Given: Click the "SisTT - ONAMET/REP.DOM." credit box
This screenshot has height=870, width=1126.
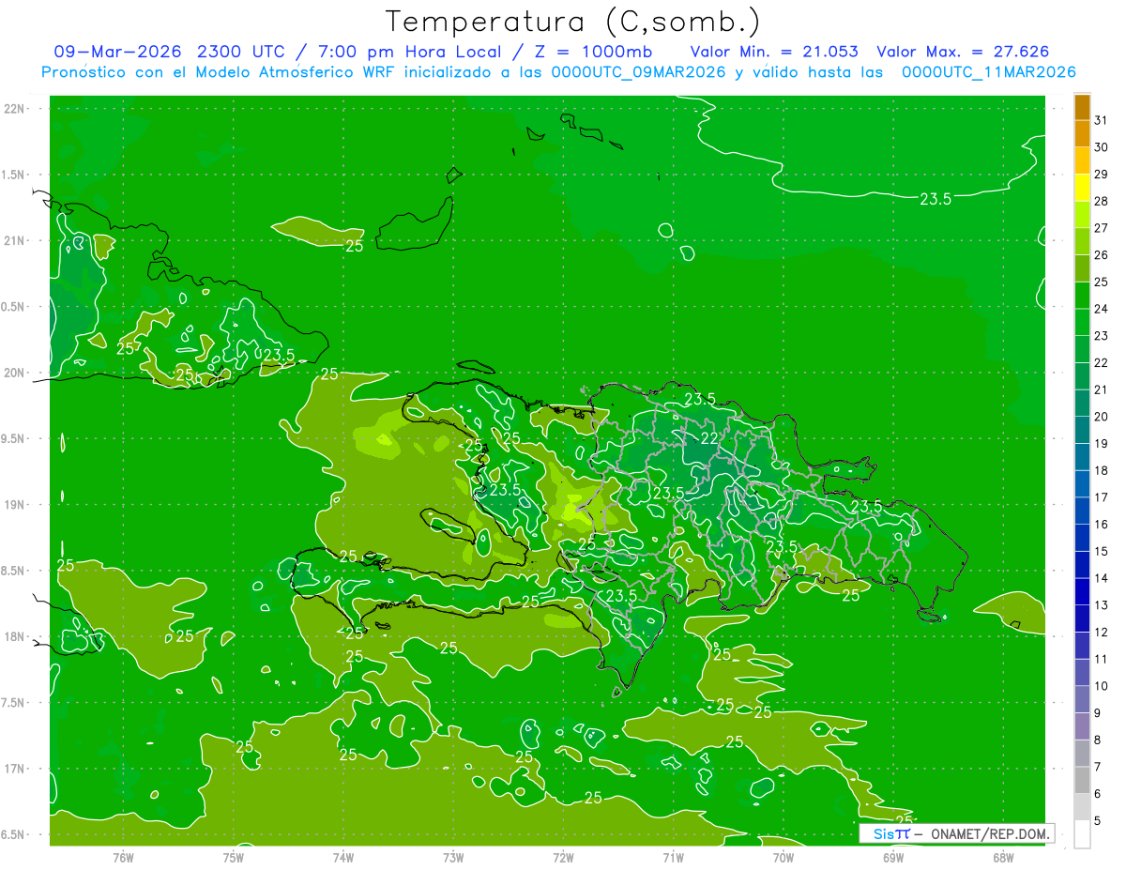Looking at the screenshot, I should (x=956, y=833).
